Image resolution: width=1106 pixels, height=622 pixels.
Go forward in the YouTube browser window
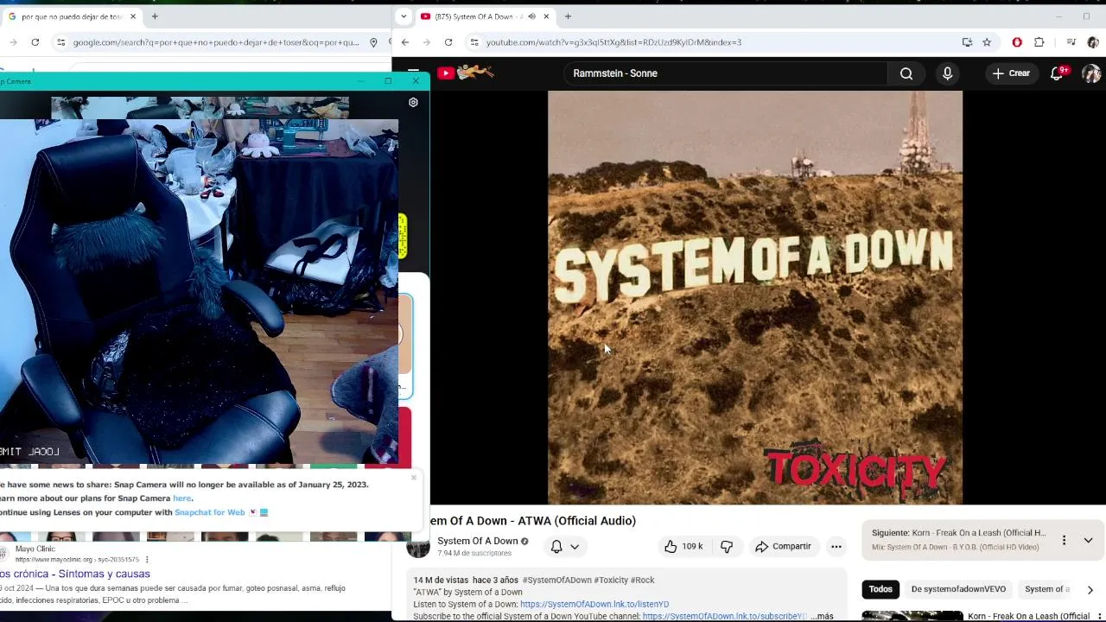tap(428, 42)
